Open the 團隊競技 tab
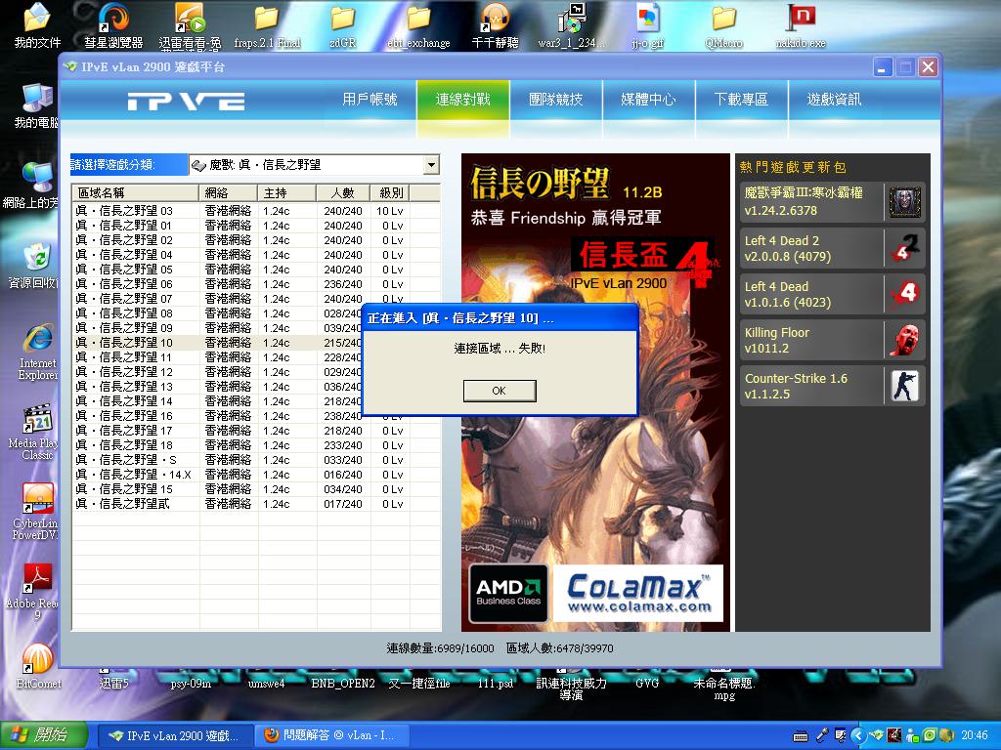The height and width of the screenshot is (750, 1001). (x=555, y=100)
